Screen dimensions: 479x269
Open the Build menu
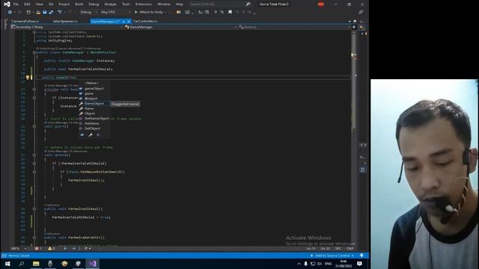(x=79, y=4)
